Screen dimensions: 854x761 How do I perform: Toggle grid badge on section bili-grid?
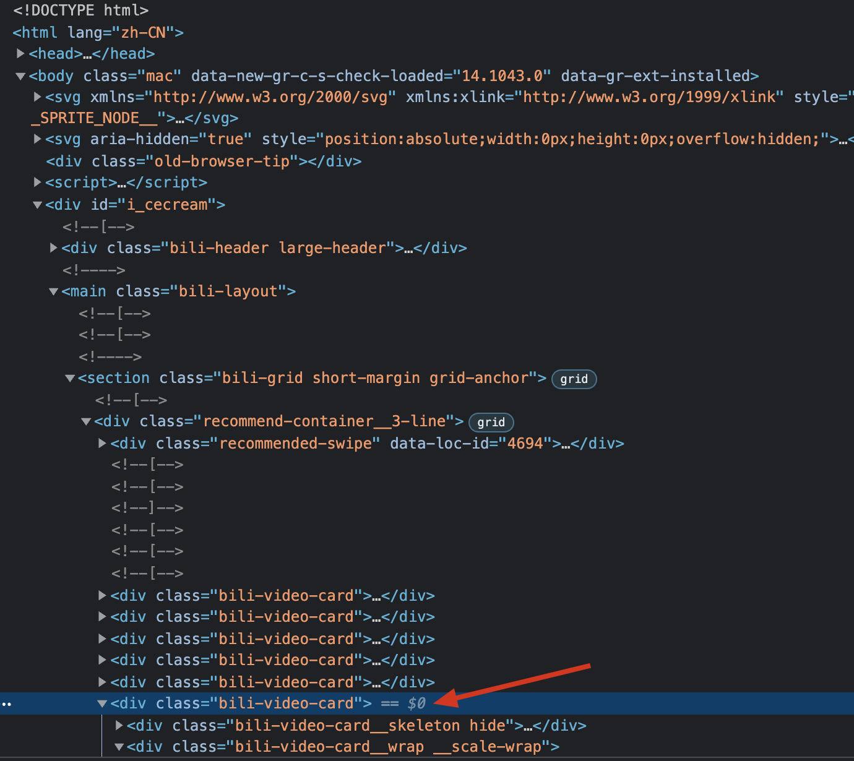tap(574, 379)
